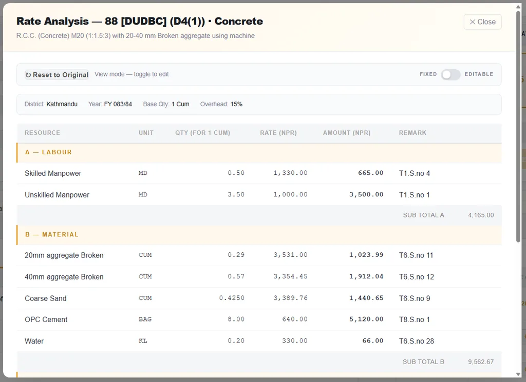Image resolution: width=526 pixels, height=382 pixels.
Task: Click the OPC Cement rate 640.00
Action: (294, 319)
